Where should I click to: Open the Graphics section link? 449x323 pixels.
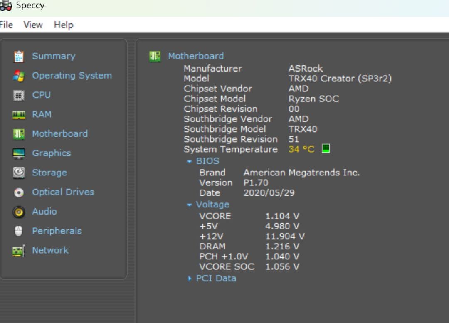click(x=51, y=153)
